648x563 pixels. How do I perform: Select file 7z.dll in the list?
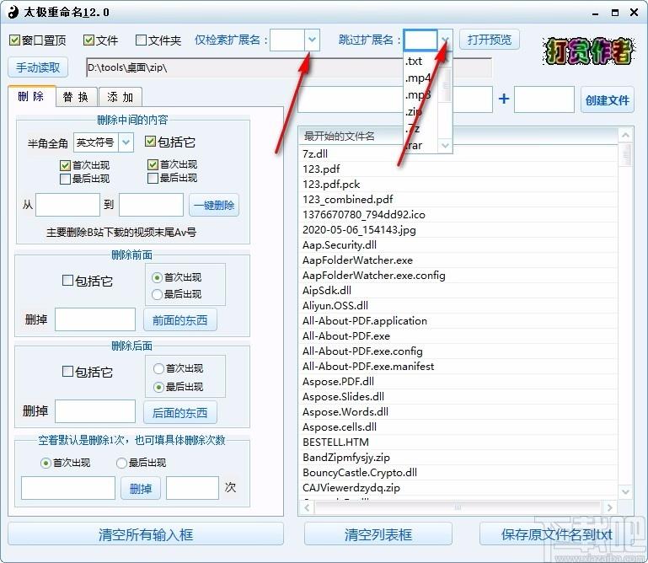tap(458, 153)
